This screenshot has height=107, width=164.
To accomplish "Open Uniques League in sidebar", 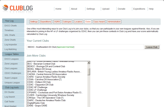I will 13,83.
